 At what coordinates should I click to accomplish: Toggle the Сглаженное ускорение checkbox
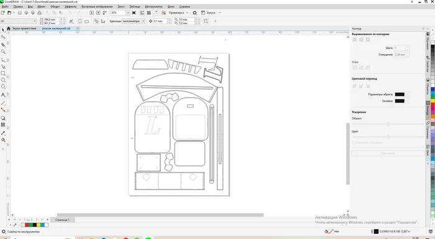click(354, 143)
